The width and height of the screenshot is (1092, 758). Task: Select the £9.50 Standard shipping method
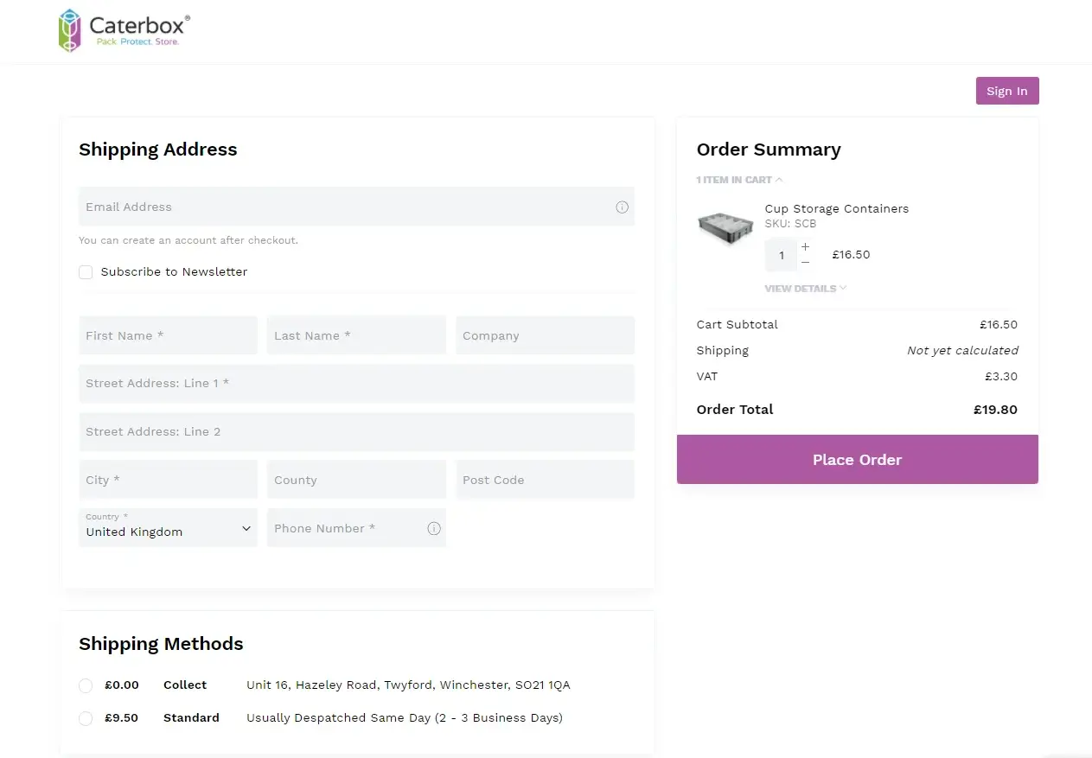[86, 717]
